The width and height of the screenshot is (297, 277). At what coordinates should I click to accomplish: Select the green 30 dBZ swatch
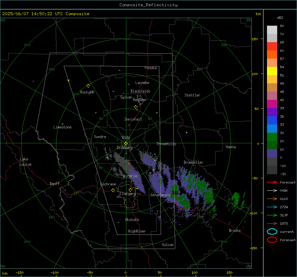[x=272, y=137]
